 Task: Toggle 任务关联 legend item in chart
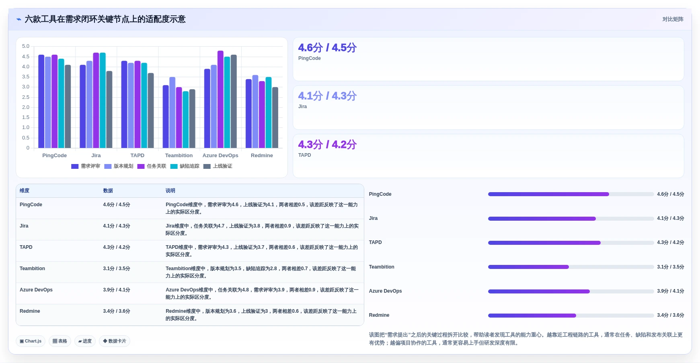click(x=152, y=166)
